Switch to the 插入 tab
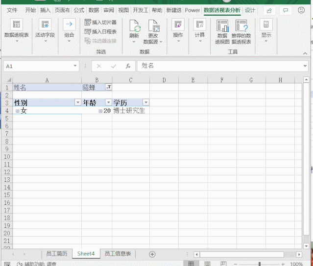Image resolution: width=313 pixels, height=266 pixels. (x=46, y=10)
